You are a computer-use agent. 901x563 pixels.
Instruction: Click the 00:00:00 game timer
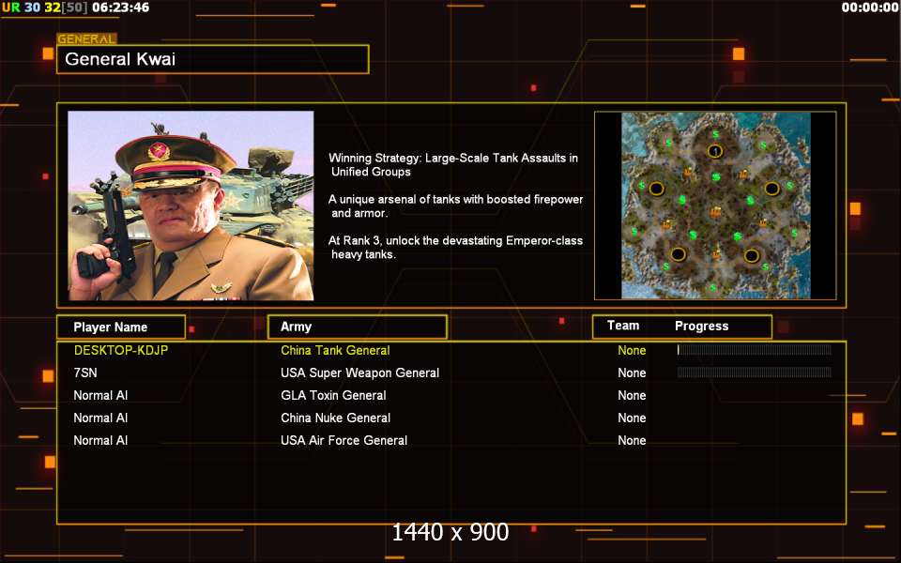tap(870, 8)
